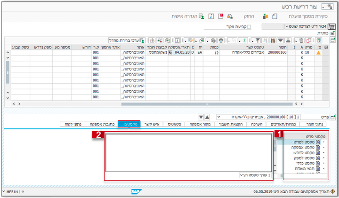
Task: Switch to the הערכה tab
Action: tap(257, 124)
